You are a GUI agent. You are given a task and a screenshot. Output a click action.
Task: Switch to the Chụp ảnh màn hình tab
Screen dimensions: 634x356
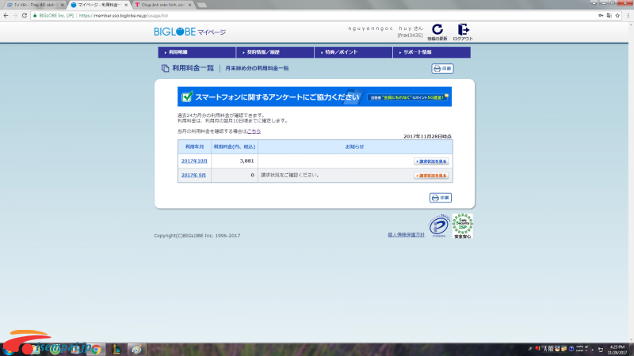163,5
